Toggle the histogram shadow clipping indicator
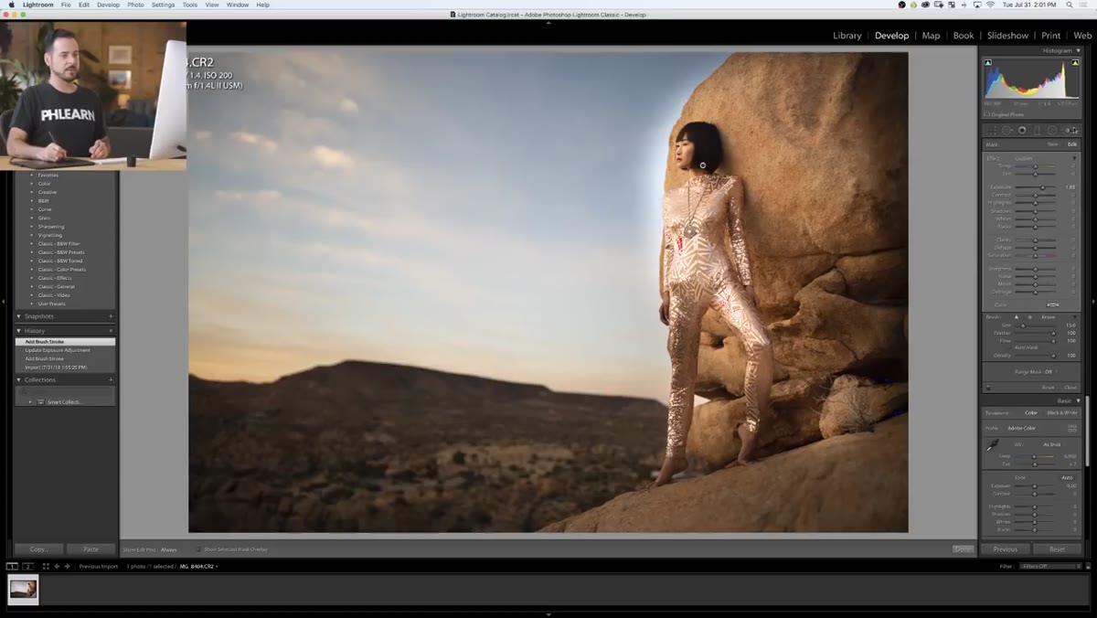Screen dimensions: 1097x618 click(987, 62)
